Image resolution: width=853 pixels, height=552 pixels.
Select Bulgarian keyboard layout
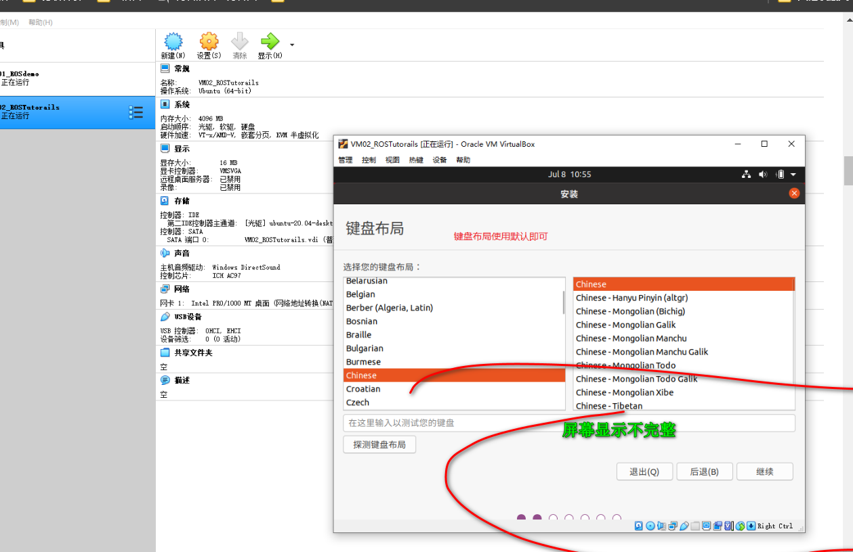pyautogui.click(x=454, y=348)
